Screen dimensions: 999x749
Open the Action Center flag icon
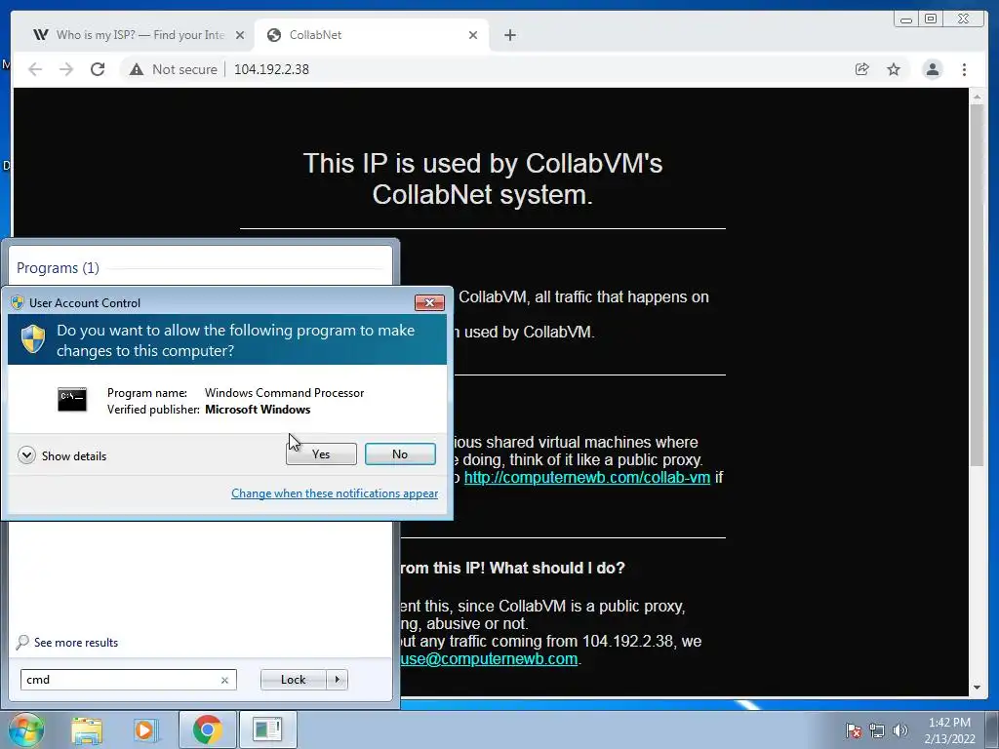click(853, 730)
